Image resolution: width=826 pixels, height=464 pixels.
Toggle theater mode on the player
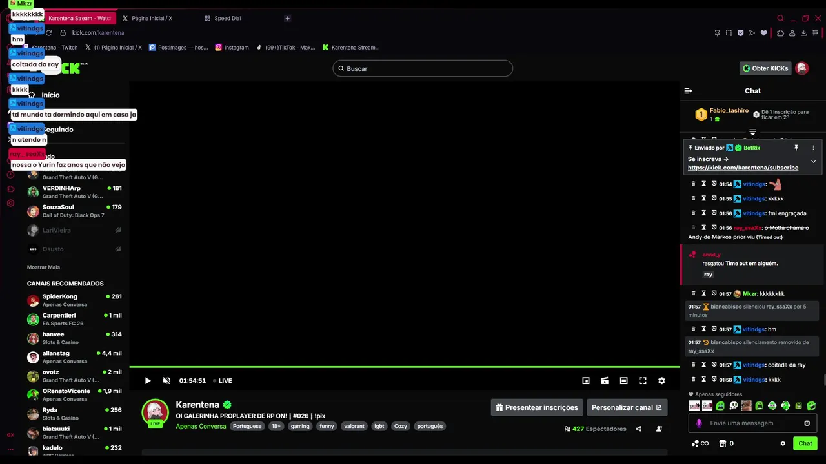(x=623, y=381)
